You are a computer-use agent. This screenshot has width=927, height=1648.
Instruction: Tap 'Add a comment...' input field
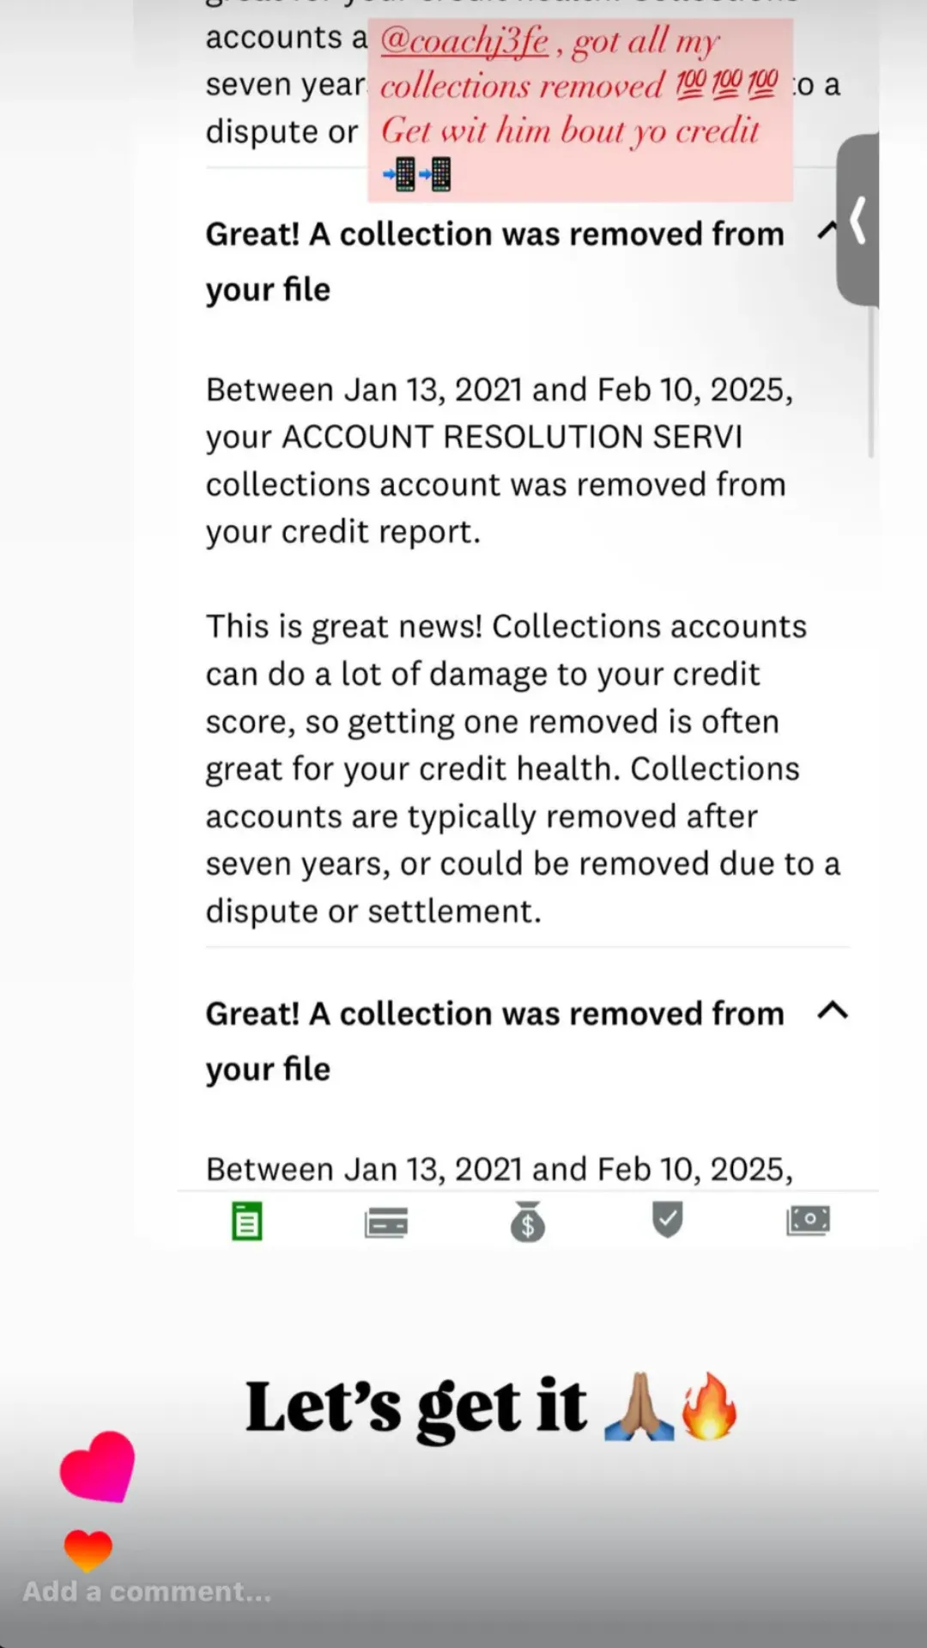point(147,1591)
